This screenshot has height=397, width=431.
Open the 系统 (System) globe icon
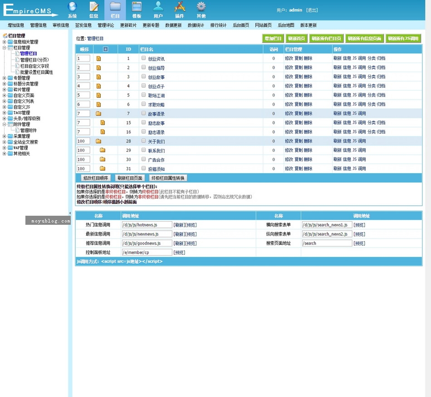point(72,7)
